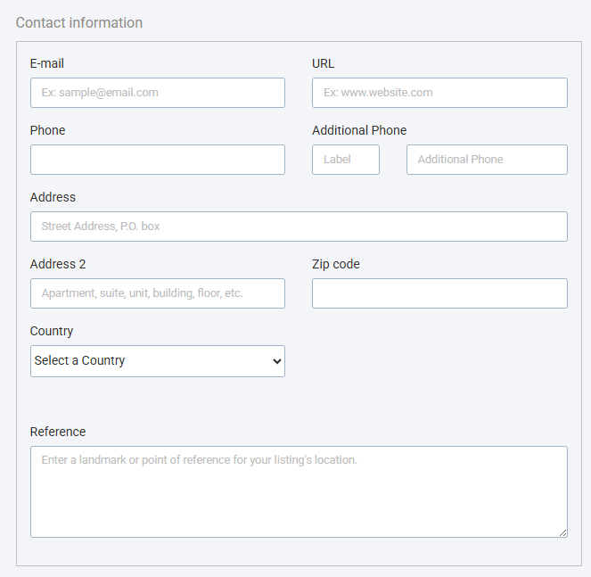Focus the URL text box
This screenshot has width=591, height=577.
coord(439,93)
